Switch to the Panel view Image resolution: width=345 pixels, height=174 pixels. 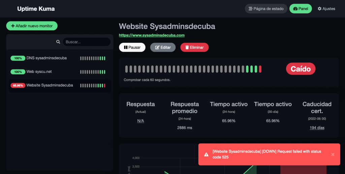(x=301, y=9)
